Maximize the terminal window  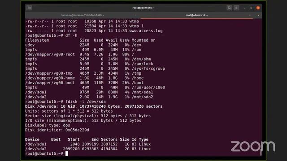pos(251,8)
